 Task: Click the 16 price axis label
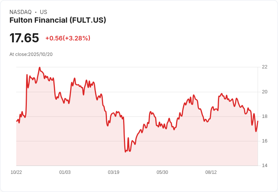pyautogui.click(x=264, y=141)
